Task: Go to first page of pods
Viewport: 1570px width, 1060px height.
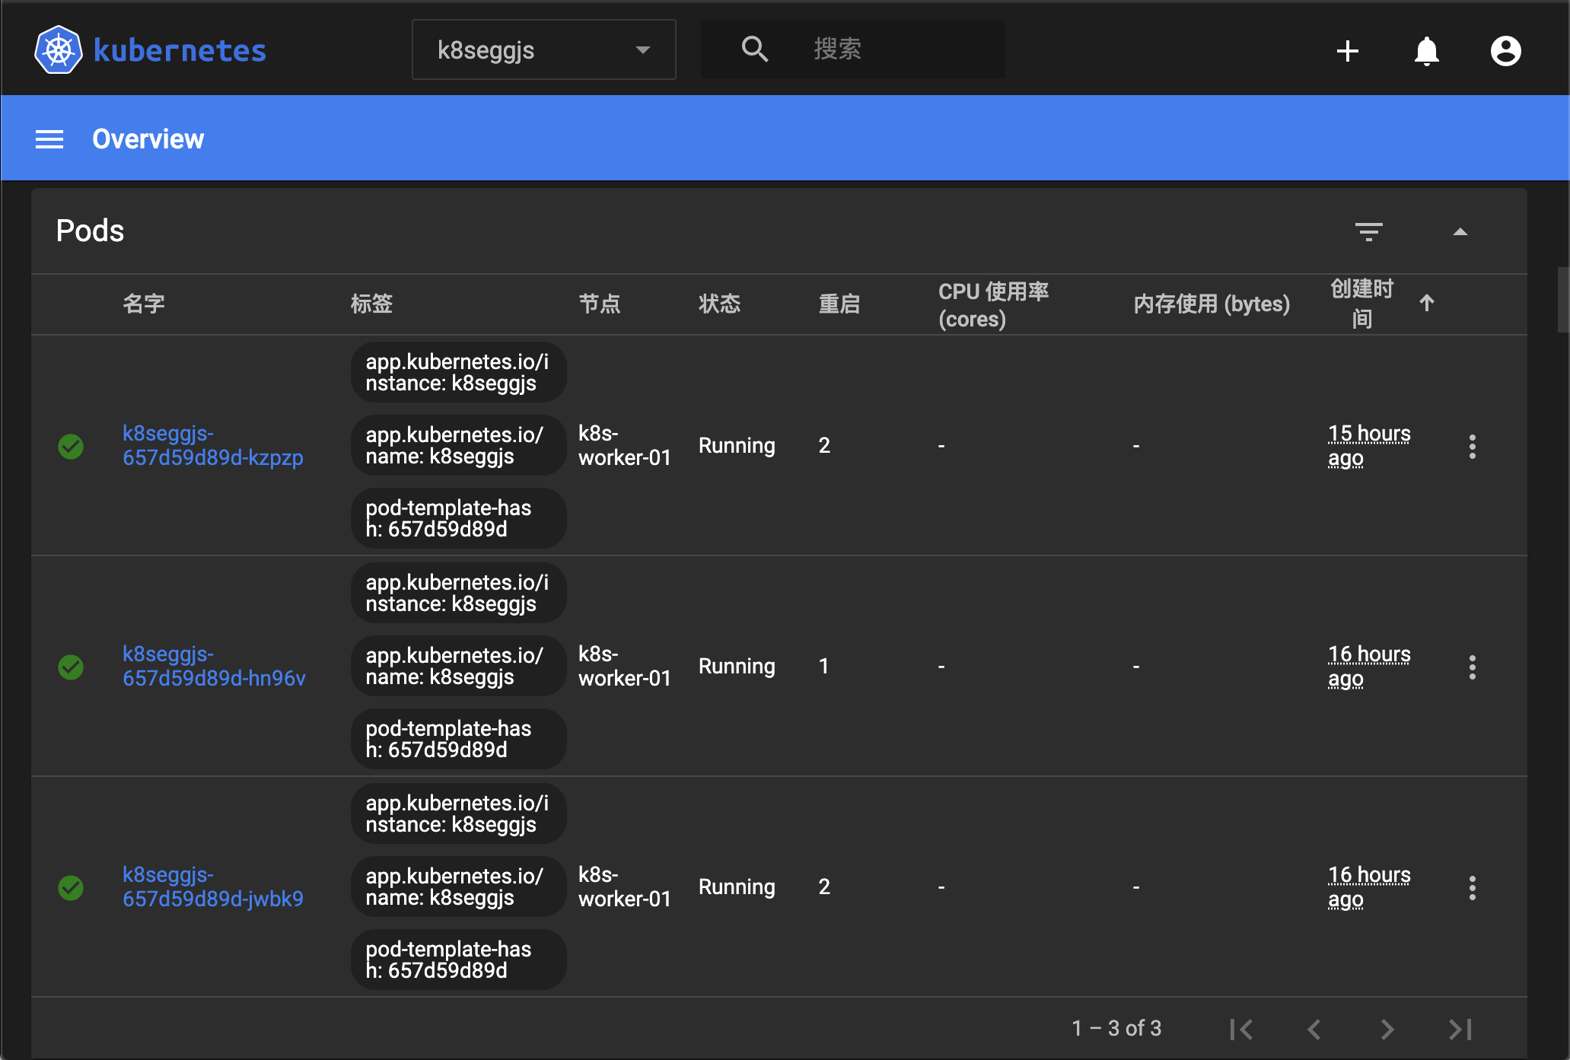Action: pos(1241,1029)
